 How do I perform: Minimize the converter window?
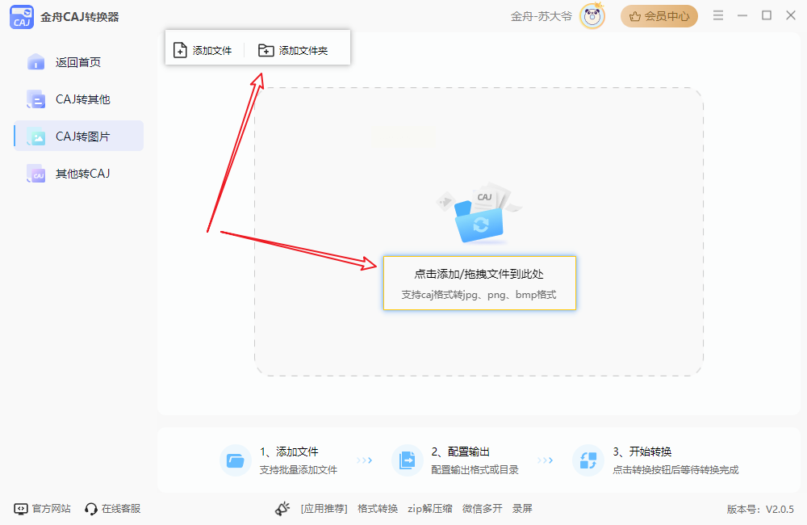(x=742, y=15)
